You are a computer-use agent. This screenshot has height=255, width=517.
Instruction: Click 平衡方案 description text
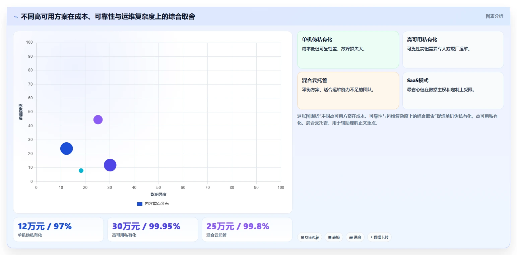(x=338, y=90)
